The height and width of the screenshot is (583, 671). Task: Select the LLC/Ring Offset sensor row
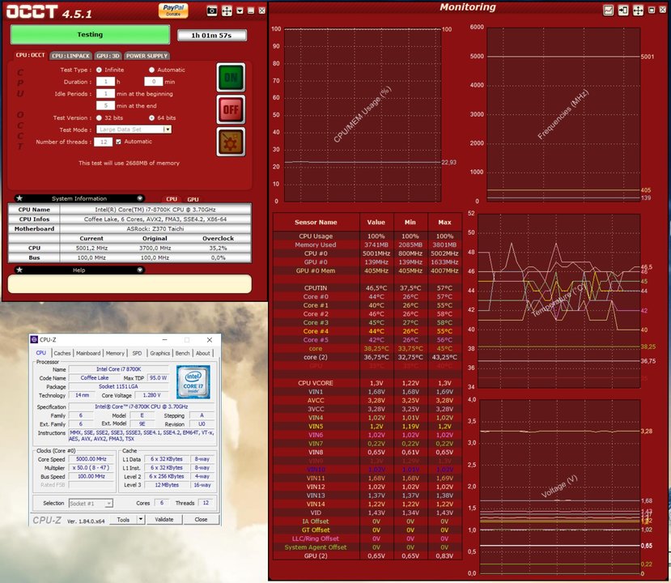point(367,538)
